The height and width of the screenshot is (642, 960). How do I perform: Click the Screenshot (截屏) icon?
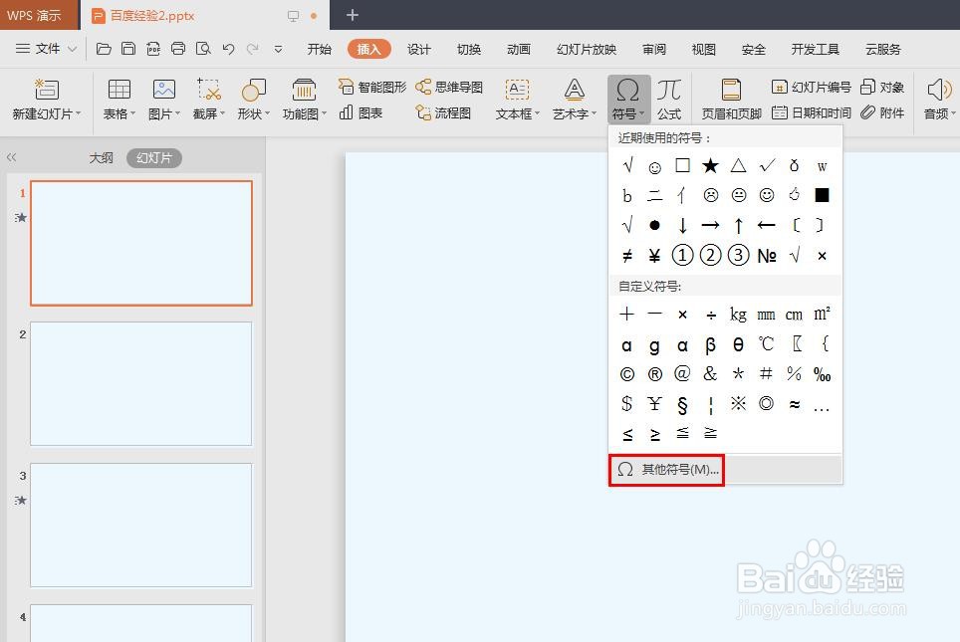pyautogui.click(x=209, y=90)
